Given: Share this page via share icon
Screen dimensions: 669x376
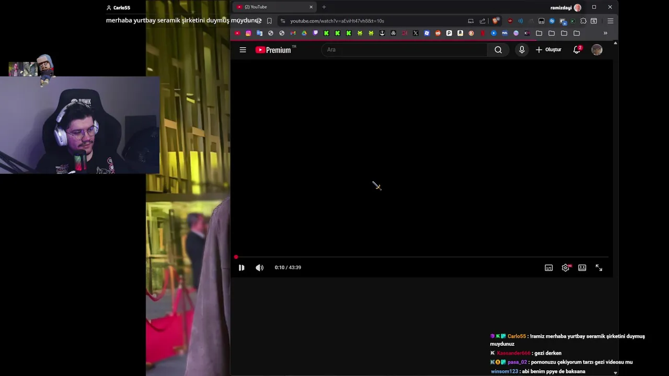Looking at the screenshot, I should pos(482,21).
